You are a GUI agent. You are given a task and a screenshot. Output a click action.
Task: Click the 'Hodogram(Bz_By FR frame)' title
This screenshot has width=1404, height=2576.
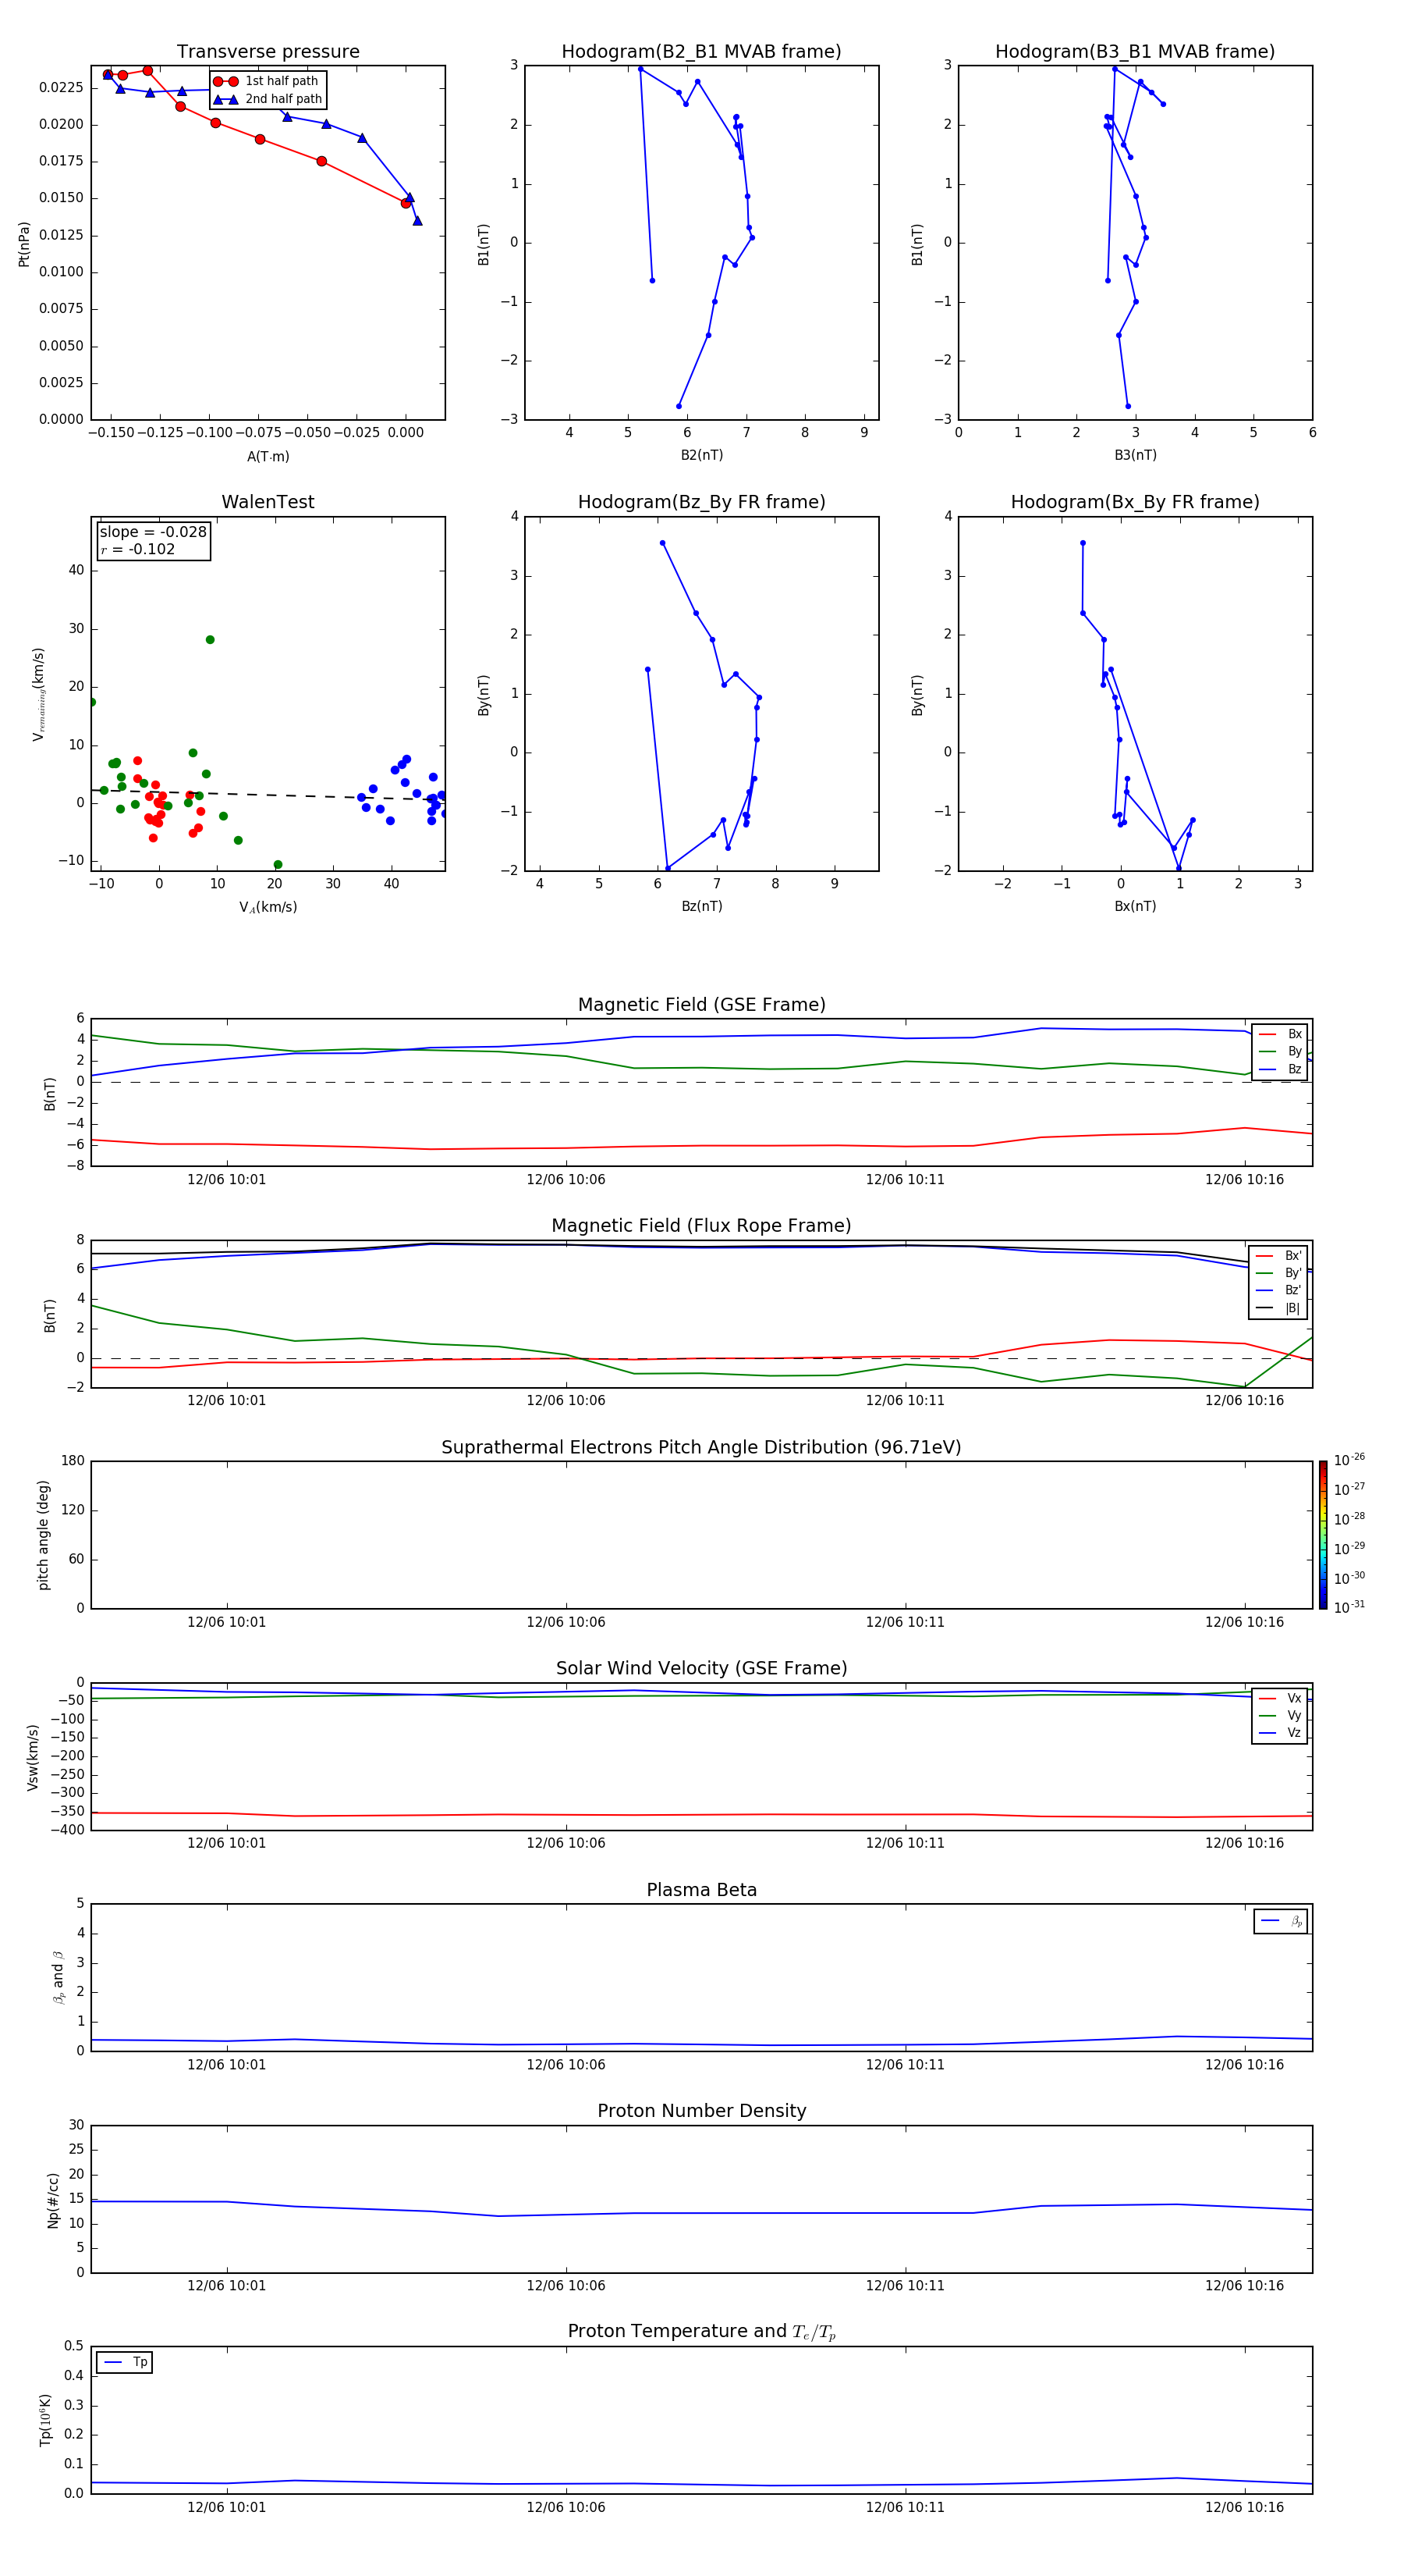tap(701, 502)
